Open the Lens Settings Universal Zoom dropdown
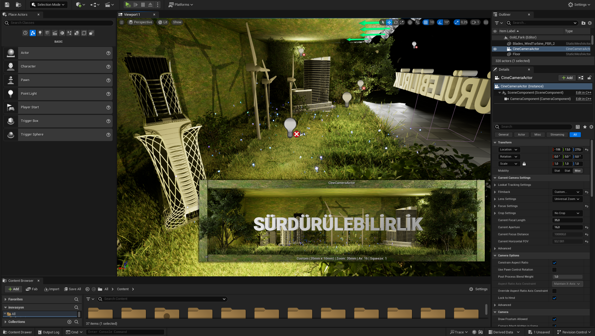595x336 pixels. 567,199
